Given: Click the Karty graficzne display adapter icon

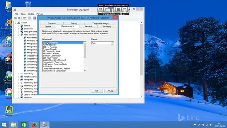Looking at the screenshot, I should 22,32.
